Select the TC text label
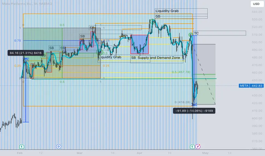The height and width of the screenshot is (156, 265). [196, 33]
